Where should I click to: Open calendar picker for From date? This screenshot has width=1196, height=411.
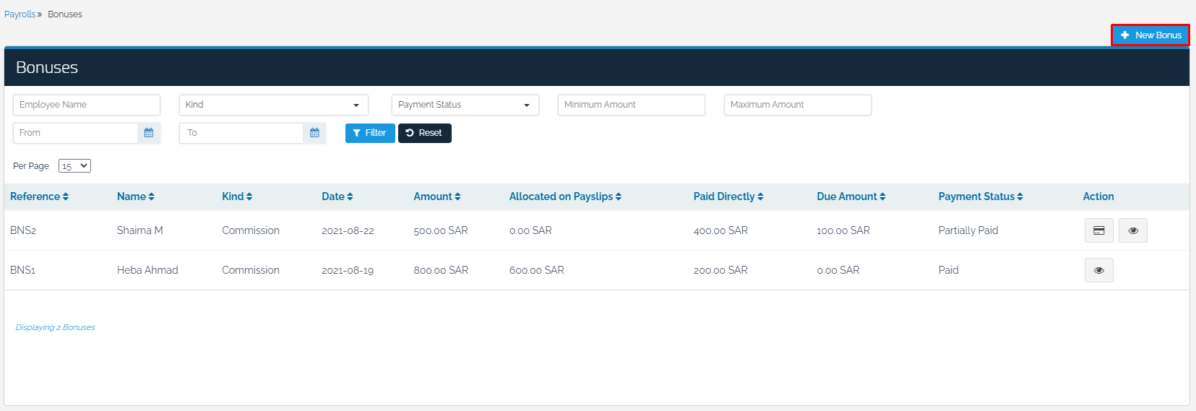pyautogui.click(x=149, y=133)
